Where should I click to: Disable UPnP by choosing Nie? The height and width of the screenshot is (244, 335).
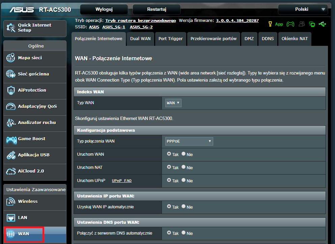pyautogui.click(x=184, y=180)
